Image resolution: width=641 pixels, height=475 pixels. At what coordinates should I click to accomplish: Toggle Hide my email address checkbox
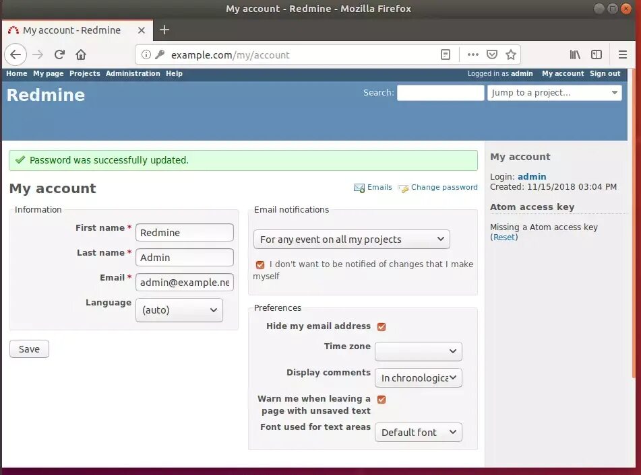[x=381, y=326]
